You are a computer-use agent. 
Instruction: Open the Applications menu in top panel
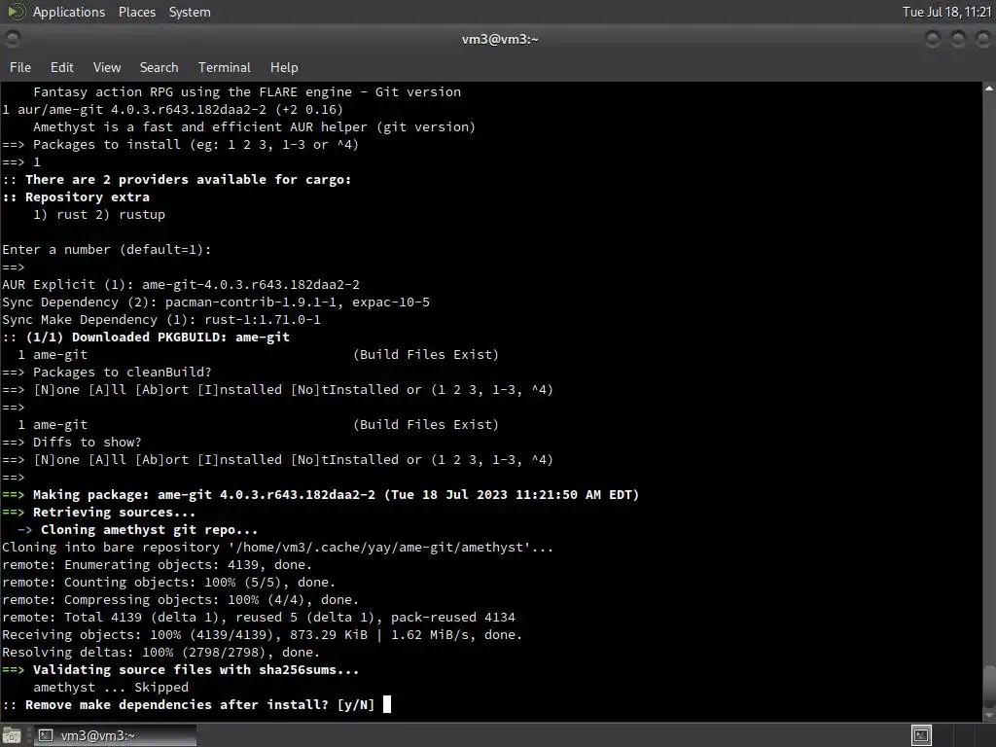click(x=69, y=12)
